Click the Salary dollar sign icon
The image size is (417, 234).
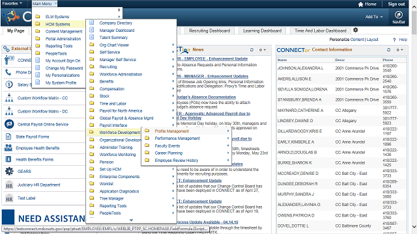9,84
